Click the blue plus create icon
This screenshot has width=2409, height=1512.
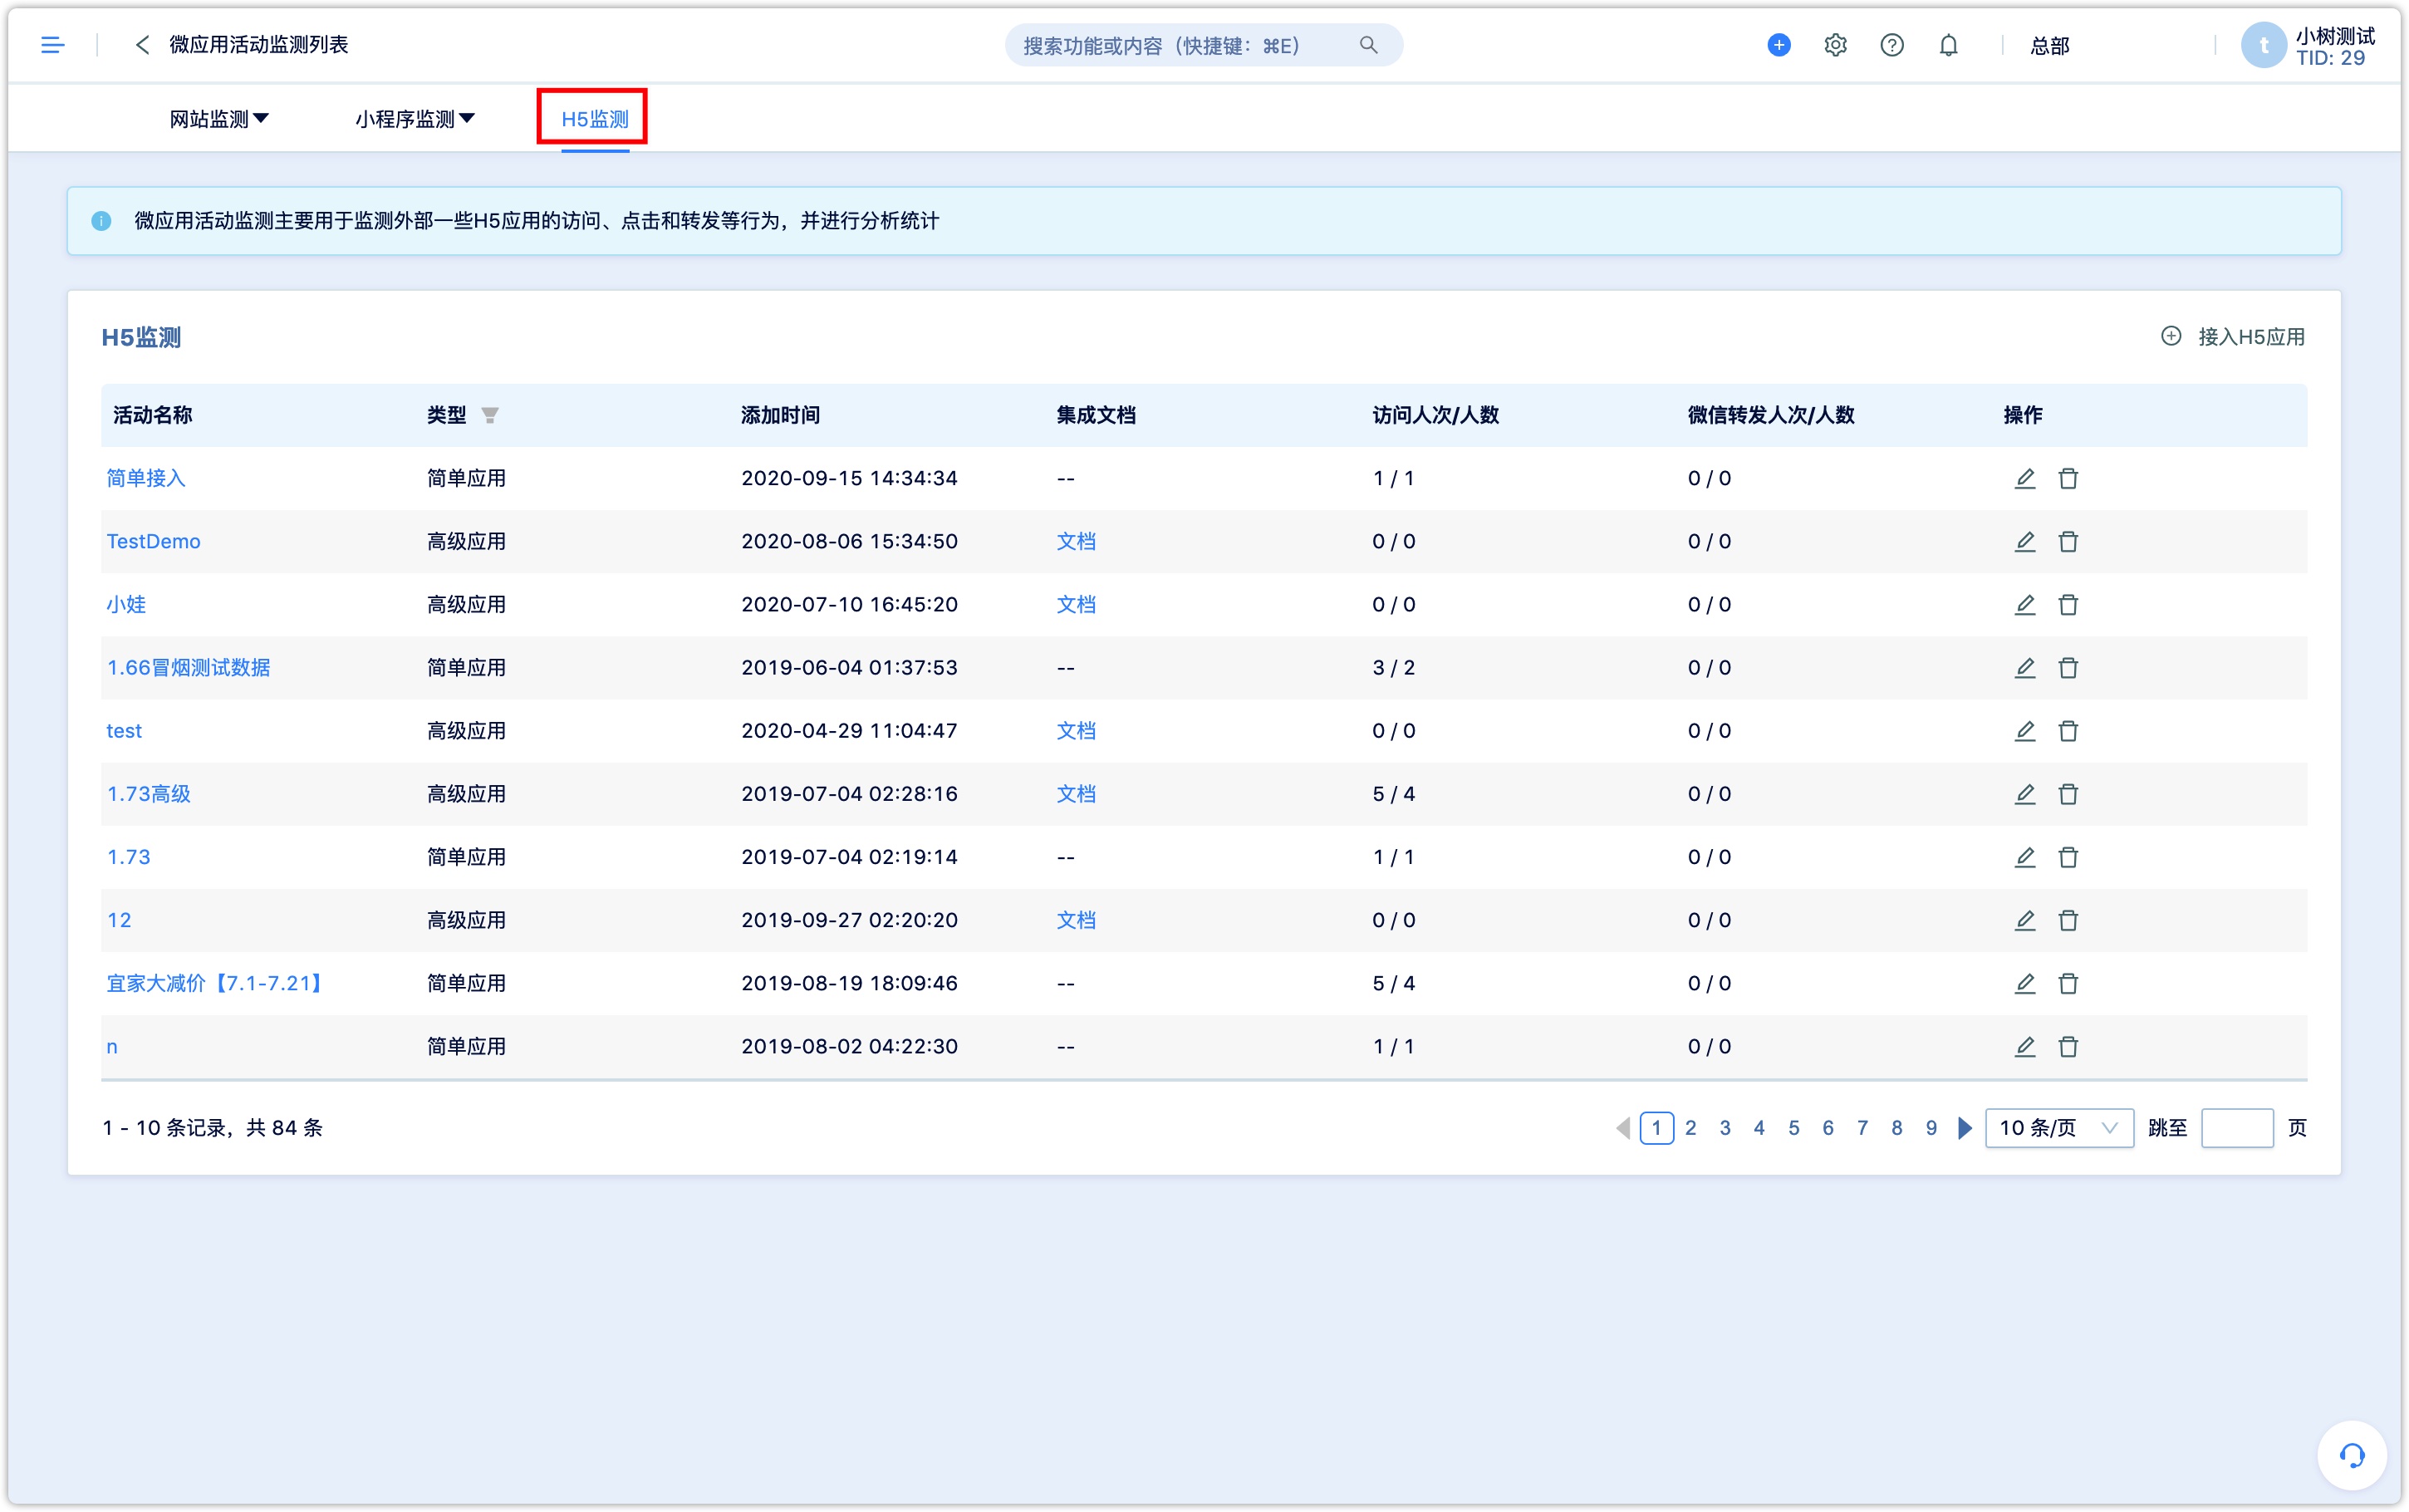pos(1779,45)
